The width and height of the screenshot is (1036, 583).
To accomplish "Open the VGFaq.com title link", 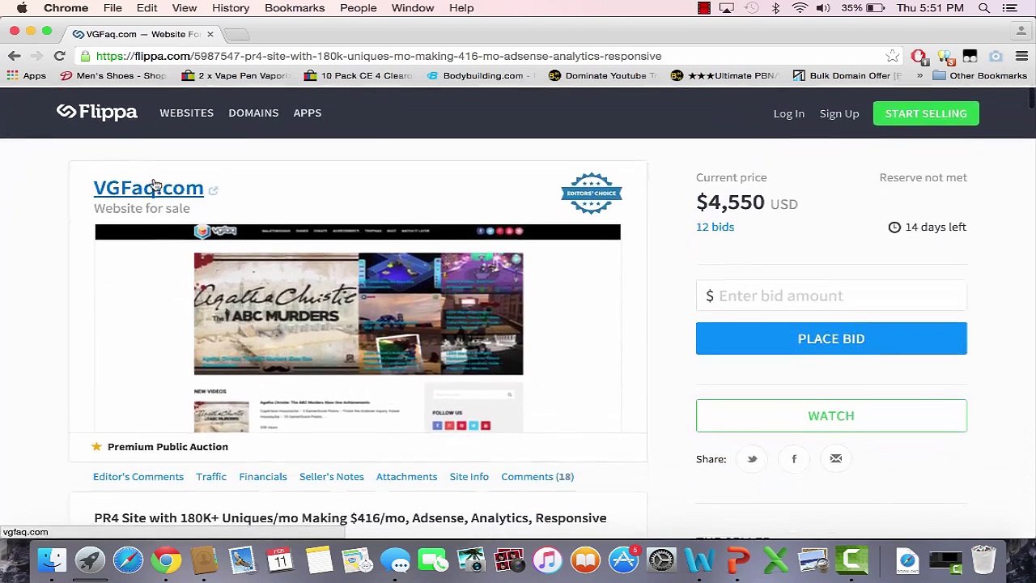I will (149, 188).
